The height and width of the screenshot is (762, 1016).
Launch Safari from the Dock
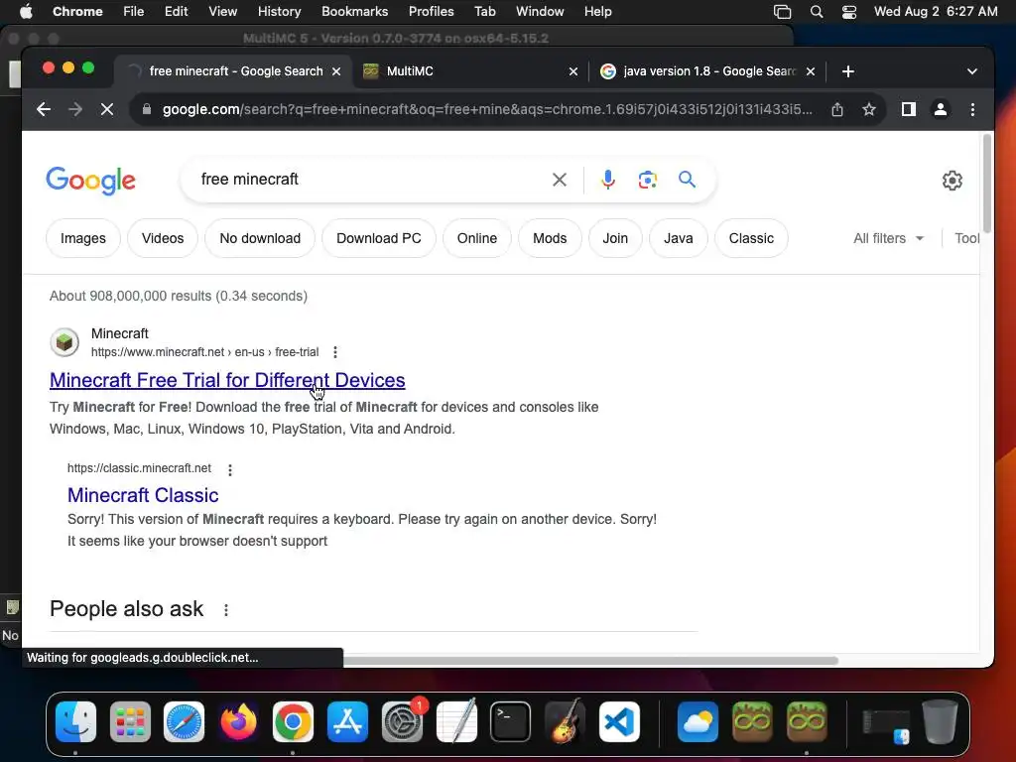click(184, 722)
